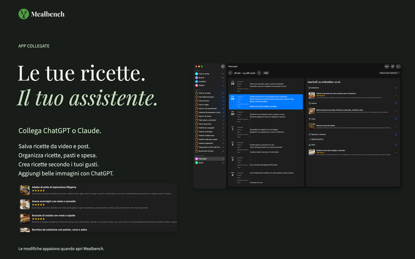The height and width of the screenshot is (259, 415).
Task: Go to next week with right arrow
Action: pyautogui.click(x=259, y=73)
